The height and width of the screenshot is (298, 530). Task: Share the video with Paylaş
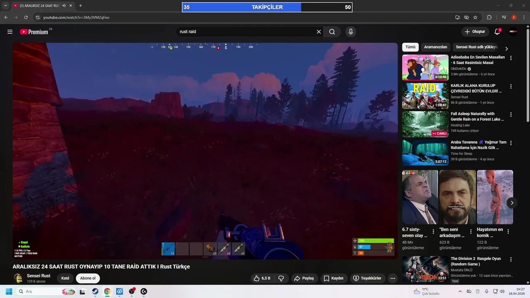pos(304,278)
